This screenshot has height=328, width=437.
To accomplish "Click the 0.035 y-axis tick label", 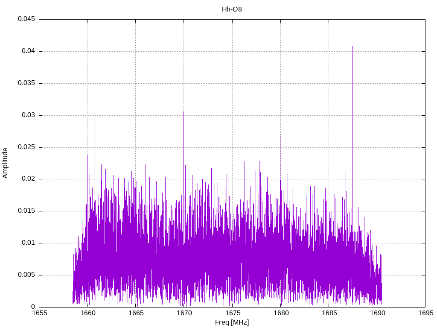I will (26, 83).
